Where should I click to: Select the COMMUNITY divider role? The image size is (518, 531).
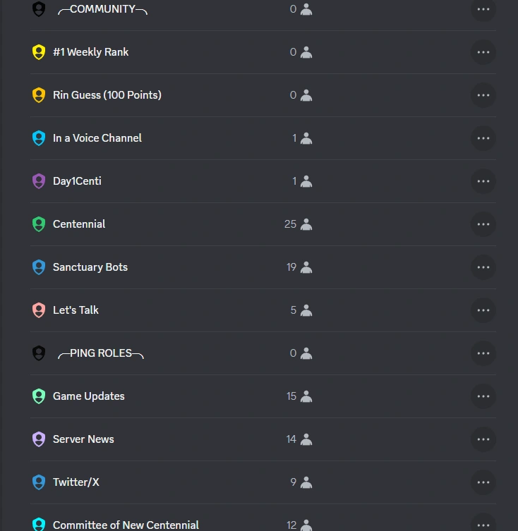pyautogui.click(x=102, y=10)
